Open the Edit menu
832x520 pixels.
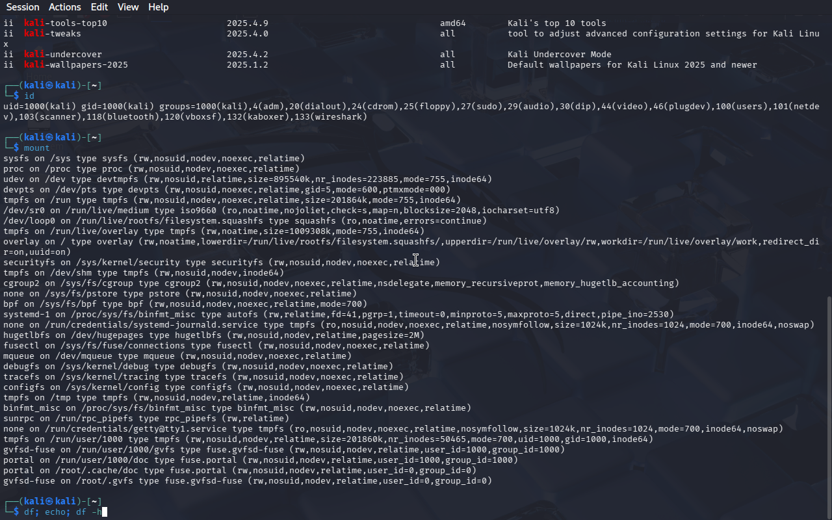(x=99, y=7)
